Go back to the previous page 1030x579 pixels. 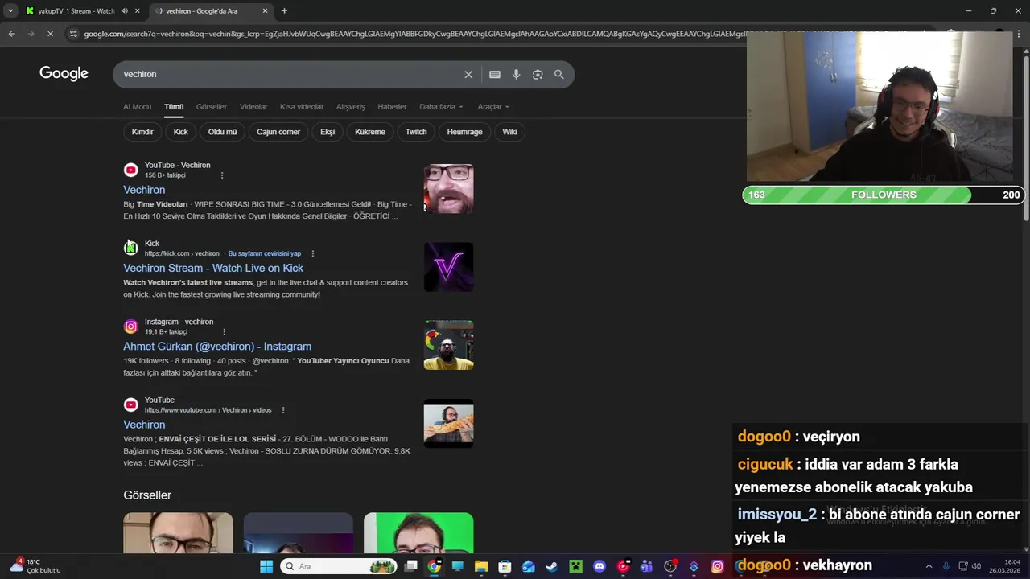[11, 34]
